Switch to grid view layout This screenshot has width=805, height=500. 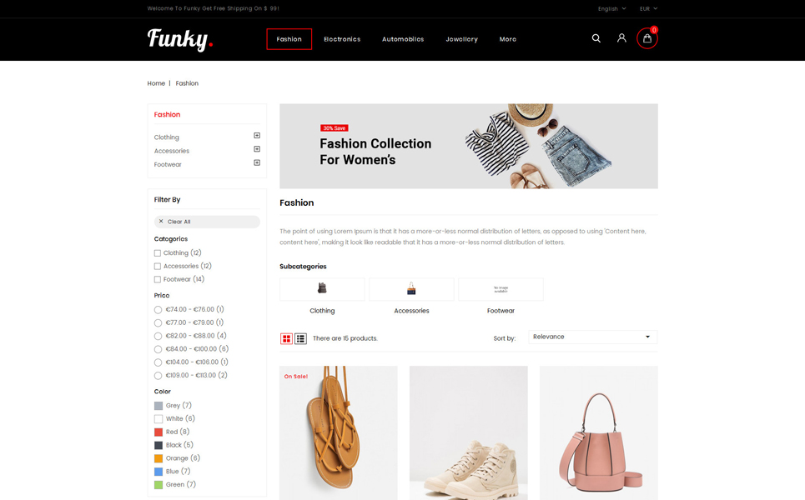coord(286,338)
